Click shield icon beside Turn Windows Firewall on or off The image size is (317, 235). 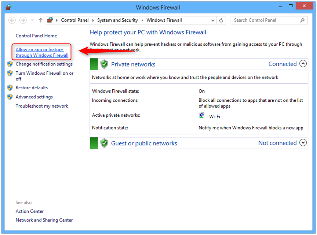(10, 73)
